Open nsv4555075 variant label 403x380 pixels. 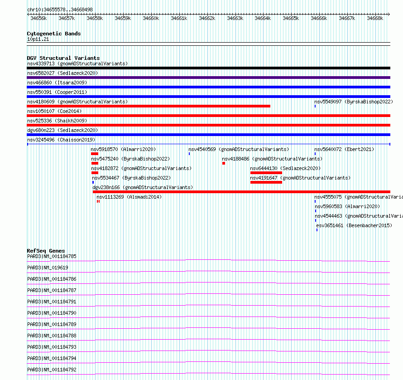pos(359,197)
